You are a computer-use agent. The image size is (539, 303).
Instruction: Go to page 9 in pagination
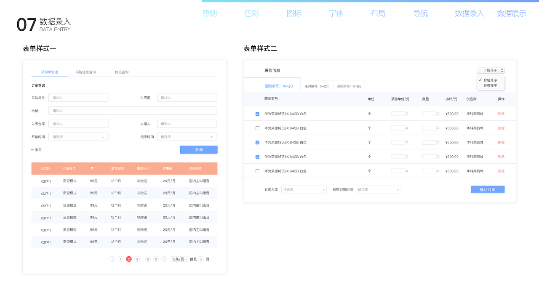[156, 259]
